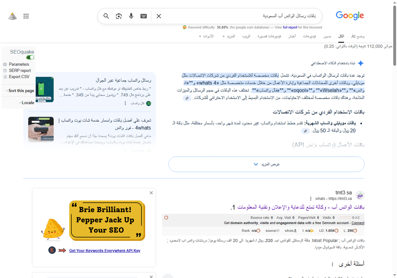Click the AS progress bar indicator
This screenshot has width=397, height=278.
[x=346, y=218]
